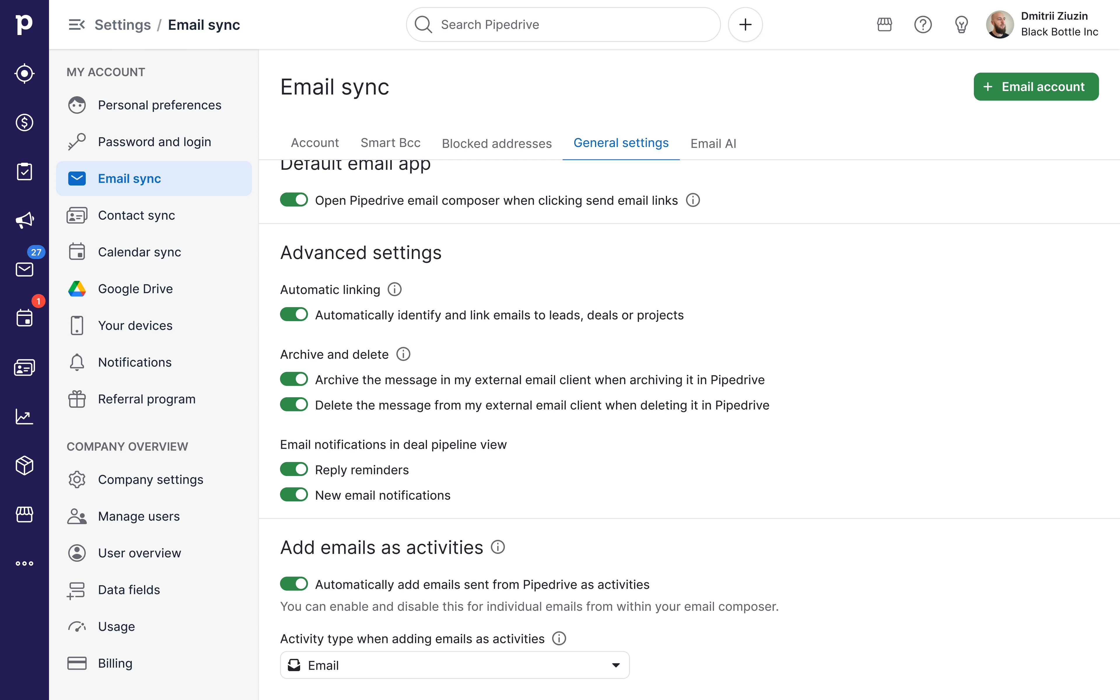Go to Settings breadcrumb link
Image resolution: width=1120 pixels, height=700 pixels.
(123, 24)
